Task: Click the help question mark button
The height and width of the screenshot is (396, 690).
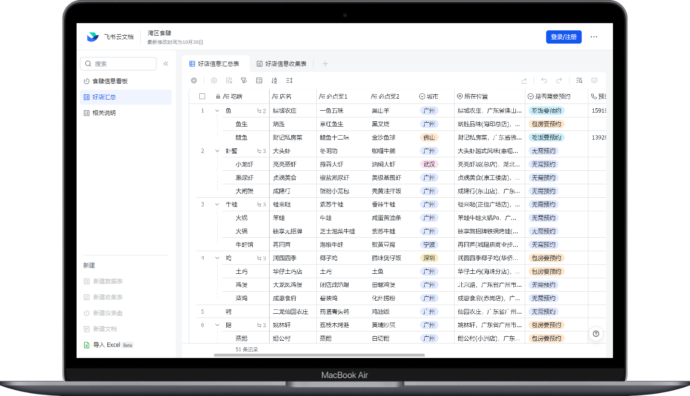Action: click(x=596, y=333)
